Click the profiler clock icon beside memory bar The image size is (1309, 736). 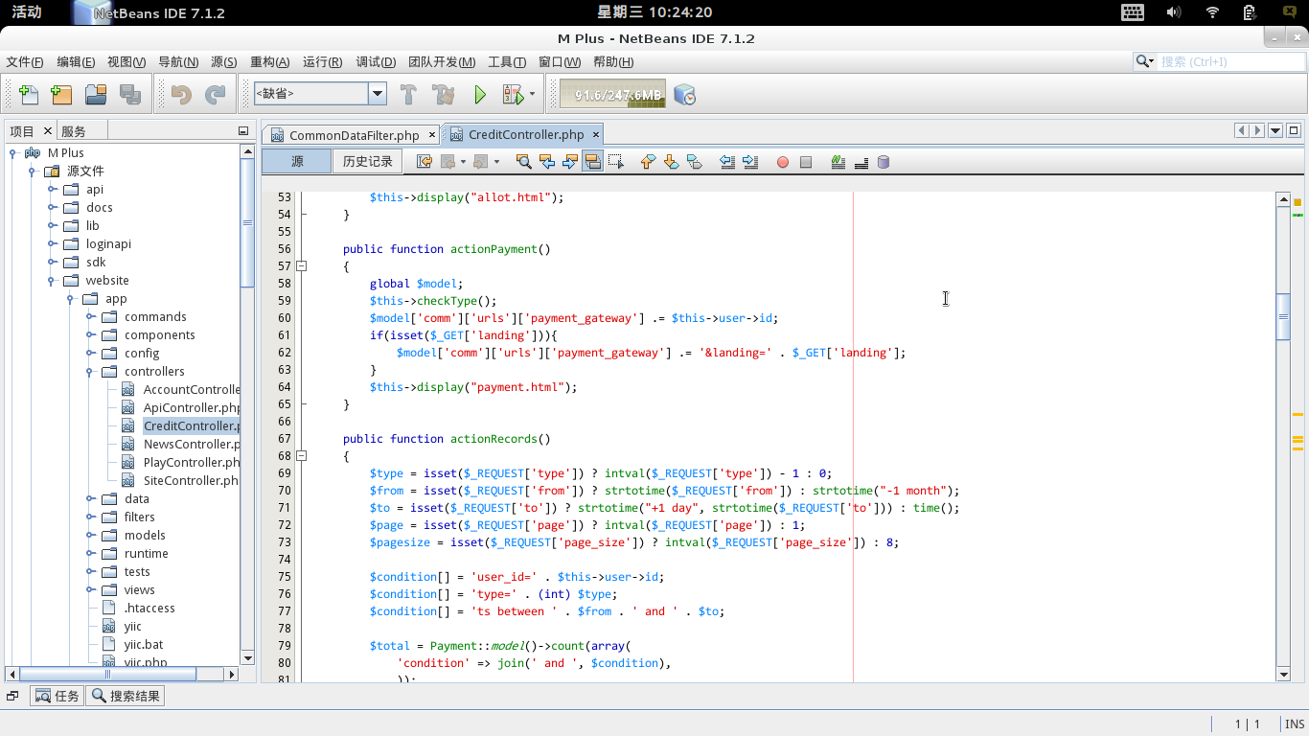point(684,95)
